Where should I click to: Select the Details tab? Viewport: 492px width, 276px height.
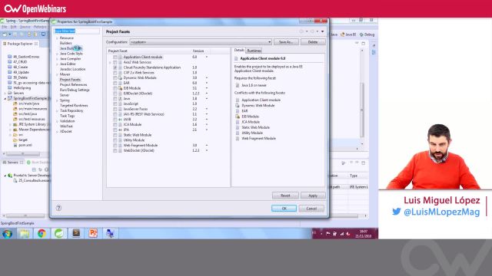[239, 50]
